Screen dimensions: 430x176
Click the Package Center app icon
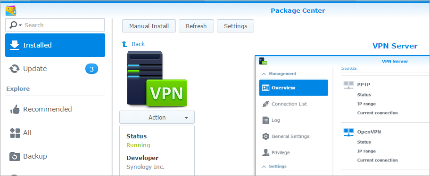11,11
